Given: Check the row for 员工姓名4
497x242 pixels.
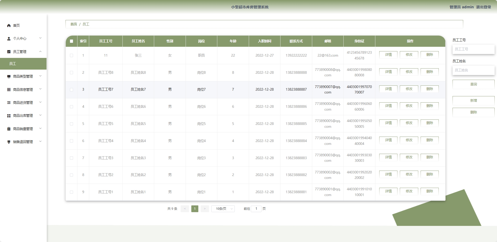Looking at the screenshot, I should click(71, 141).
